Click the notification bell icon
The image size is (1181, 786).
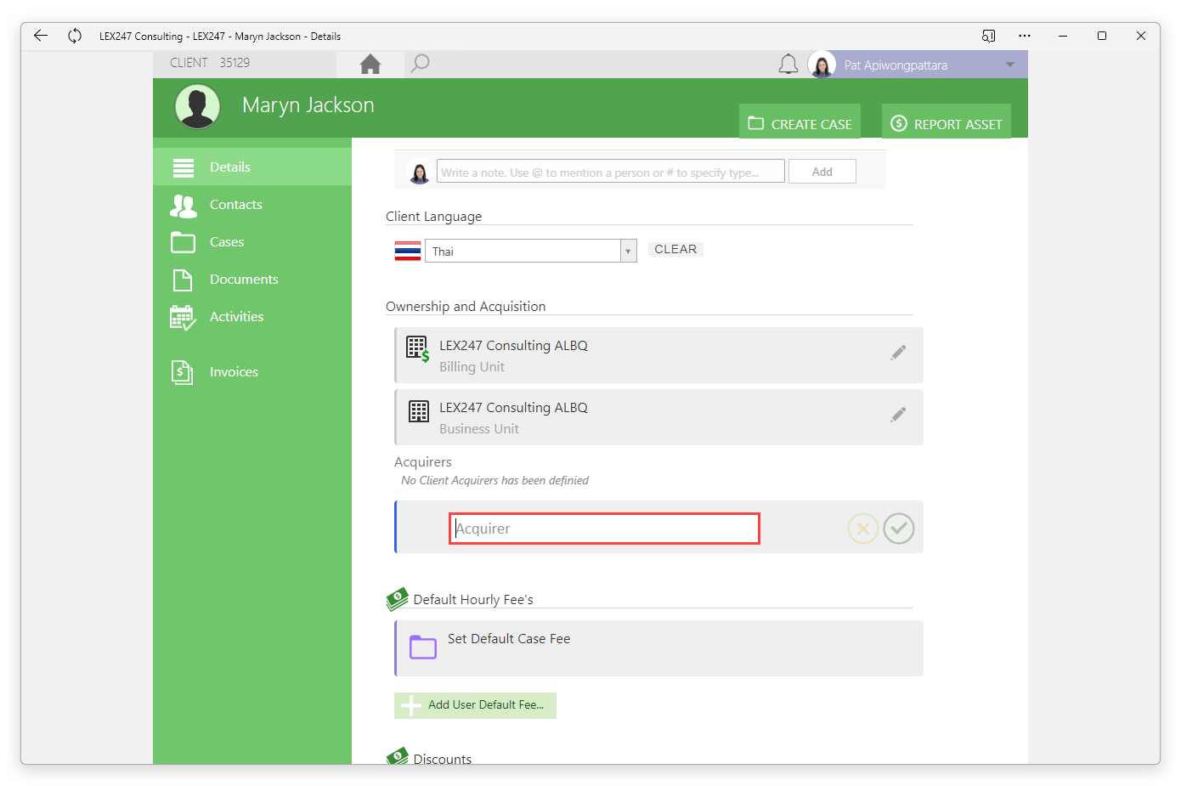pyautogui.click(x=788, y=64)
